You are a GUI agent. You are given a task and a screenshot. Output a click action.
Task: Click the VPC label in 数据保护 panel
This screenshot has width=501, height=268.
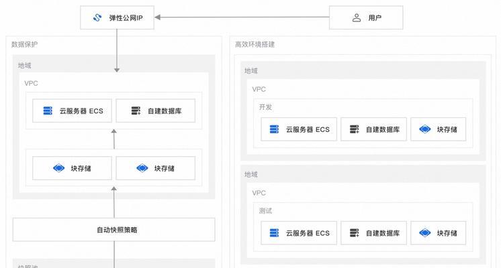point(31,83)
